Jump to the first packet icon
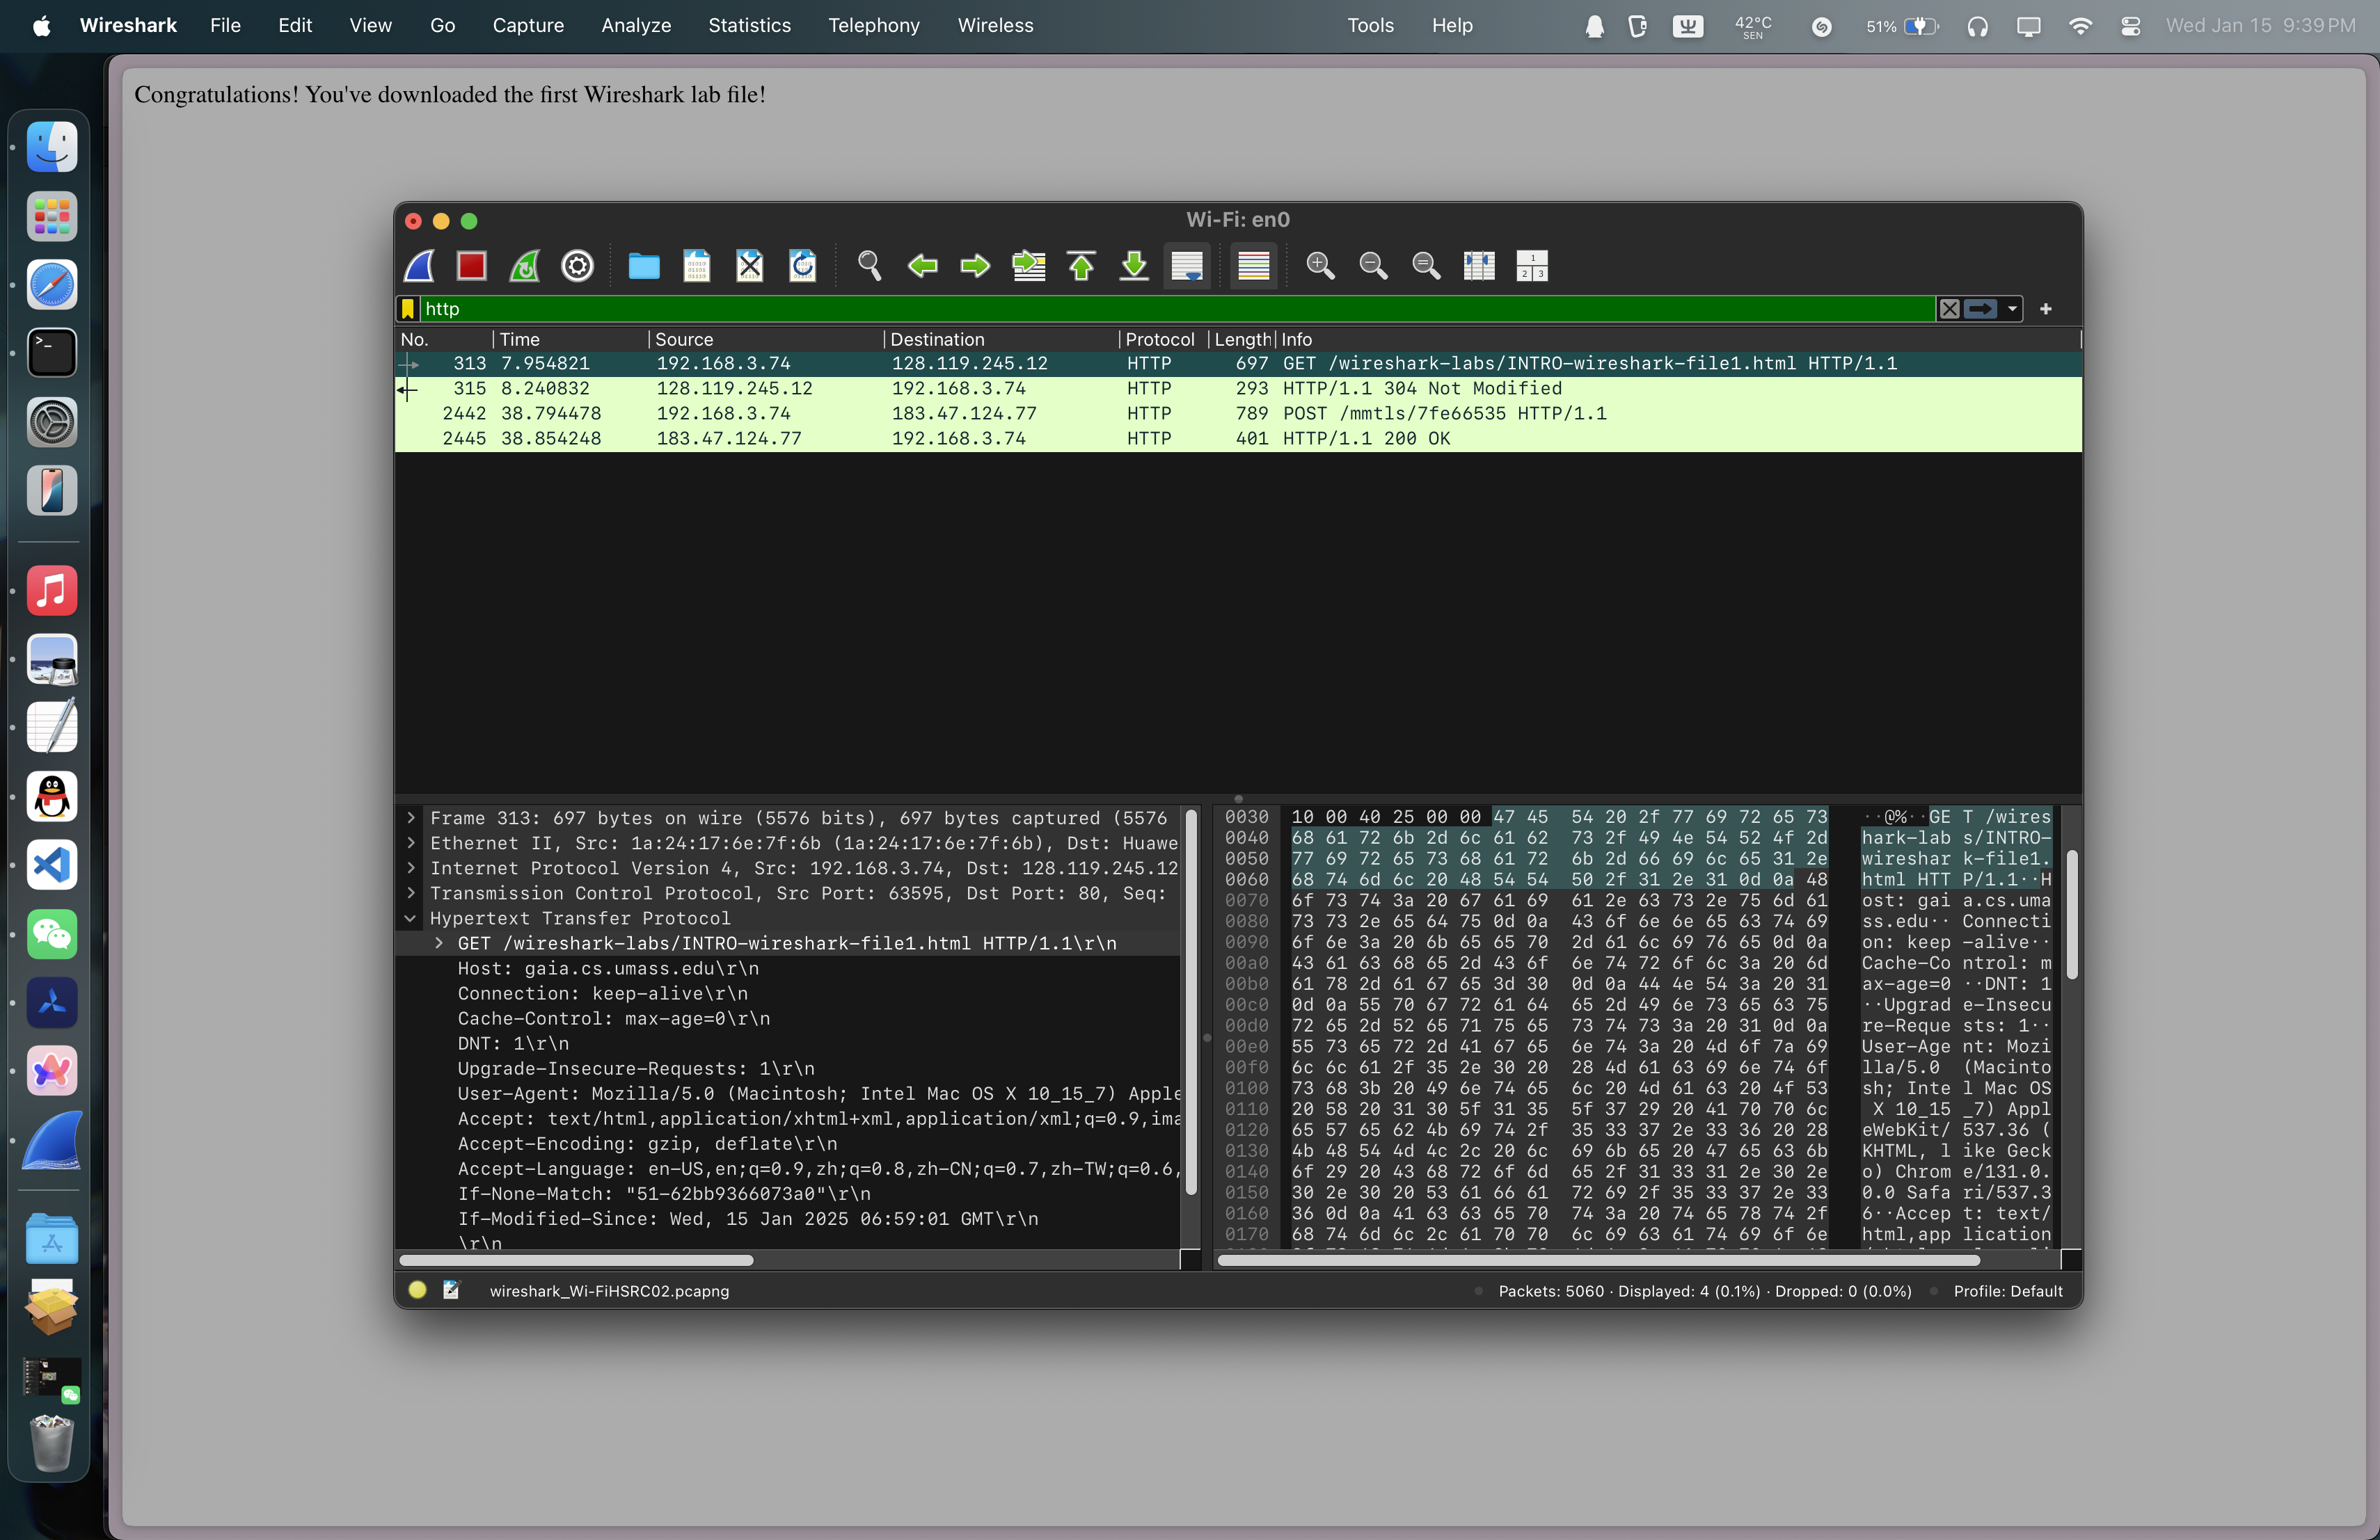The width and height of the screenshot is (2380, 1540). click(1081, 266)
